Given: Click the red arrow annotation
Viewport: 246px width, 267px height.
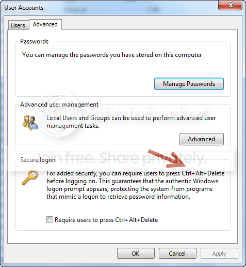Looking at the screenshot, I should pos(167,159).
